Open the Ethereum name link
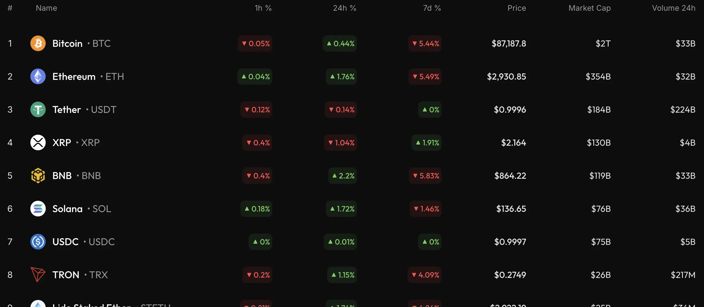 [74, 77]
